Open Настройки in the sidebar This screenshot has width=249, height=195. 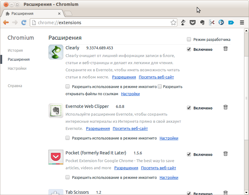17,69
